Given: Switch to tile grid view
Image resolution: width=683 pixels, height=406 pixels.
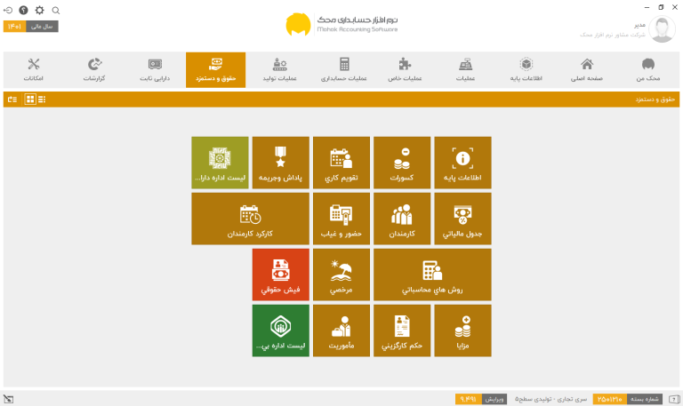Looking at the screenshot, I should tap(30, 100).
